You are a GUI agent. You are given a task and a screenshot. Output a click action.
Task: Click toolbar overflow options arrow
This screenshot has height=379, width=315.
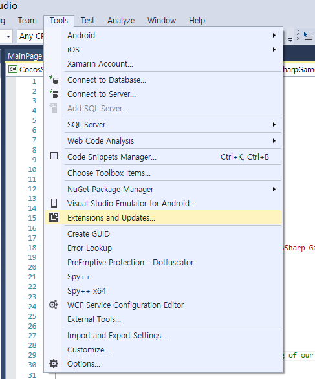pyautogui.click(x=290, y=39)
